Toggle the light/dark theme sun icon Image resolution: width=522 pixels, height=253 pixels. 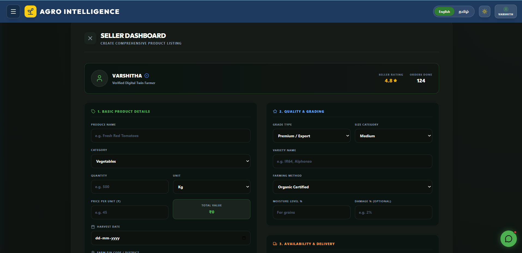(484, 11)
